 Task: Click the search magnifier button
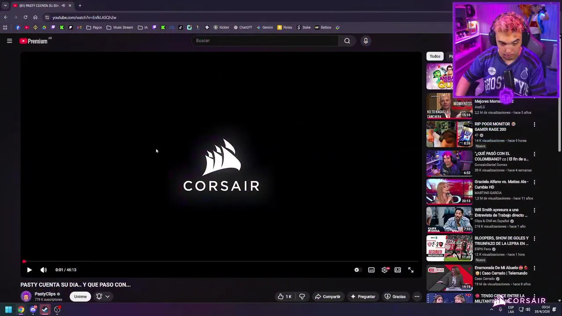coord(347,41)
